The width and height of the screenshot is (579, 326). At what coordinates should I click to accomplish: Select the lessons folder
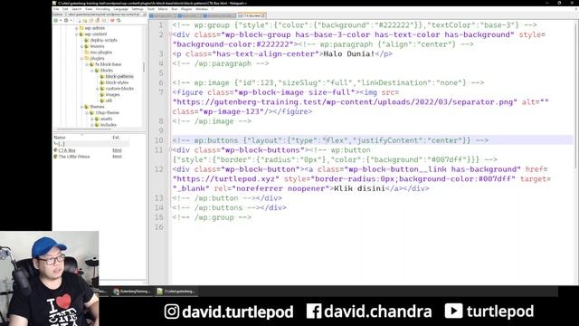pos(97,46)
